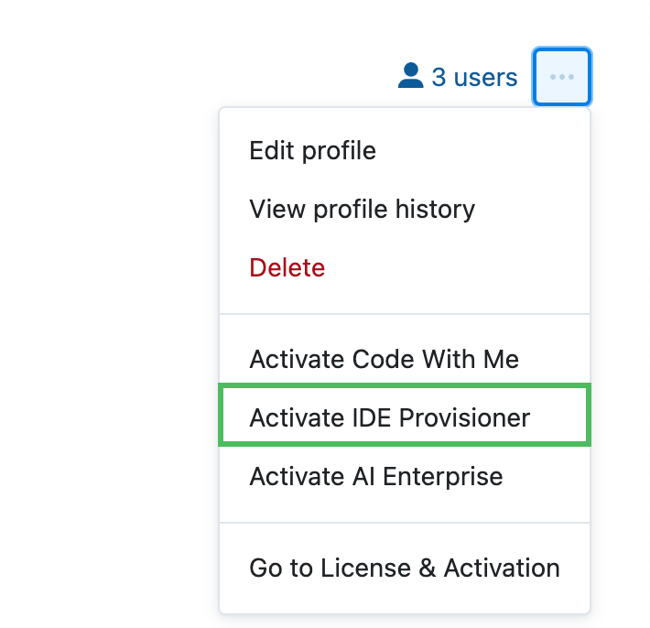Open the License & Activation page entry
This screenshot has width=650, height=628.
click(x=404, y=568)
